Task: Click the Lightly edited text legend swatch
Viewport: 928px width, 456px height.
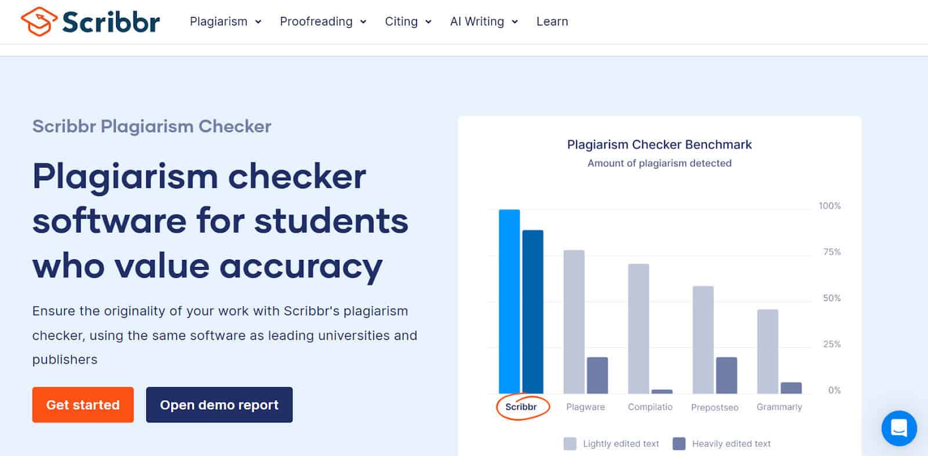Action: 570,443
